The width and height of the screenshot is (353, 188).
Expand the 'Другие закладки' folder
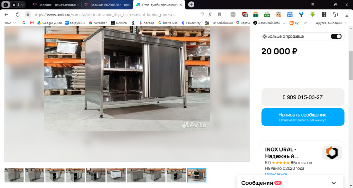point(330,23)
